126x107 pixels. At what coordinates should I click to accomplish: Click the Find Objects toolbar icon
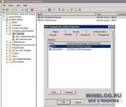[76, 10]
